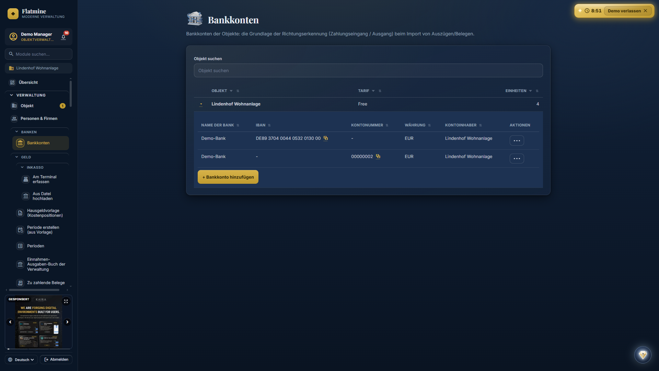Show the previous sponsored ad slide

pyautogui.click(x=10, y=322)
